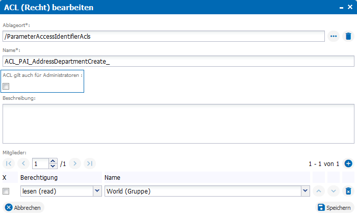Open the Ablageort browse ellipsis button

point(334,36)
